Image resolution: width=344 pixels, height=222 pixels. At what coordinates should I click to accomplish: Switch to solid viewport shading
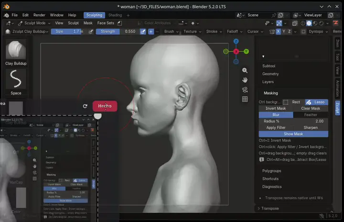point(309,23)
